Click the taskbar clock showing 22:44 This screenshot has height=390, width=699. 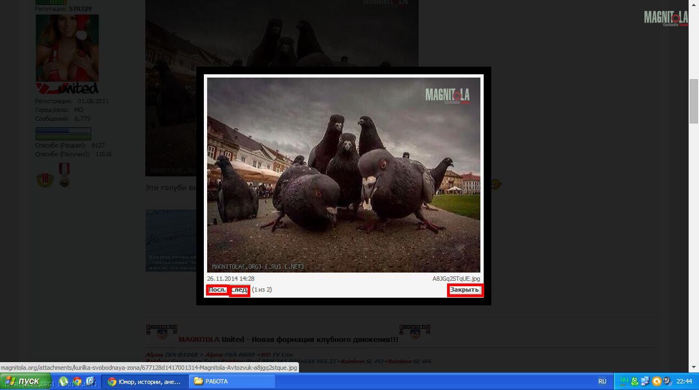pyautogui.click(x=684, y=381)
